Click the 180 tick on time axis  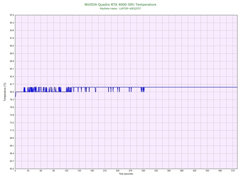92,171
